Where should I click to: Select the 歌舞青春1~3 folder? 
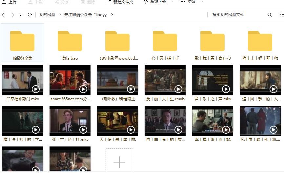pos(213,41)
